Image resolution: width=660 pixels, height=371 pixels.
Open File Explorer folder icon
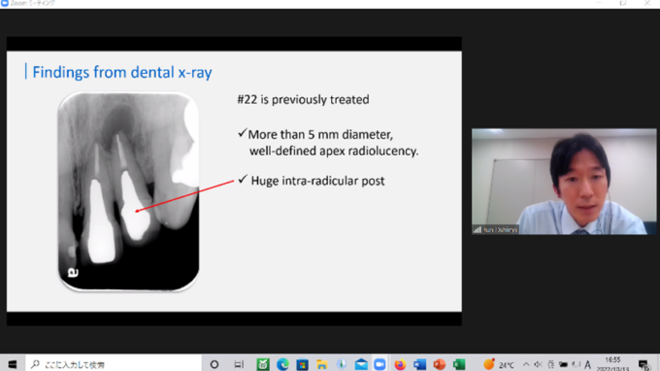pyautogui.click(x=322, y=364)
